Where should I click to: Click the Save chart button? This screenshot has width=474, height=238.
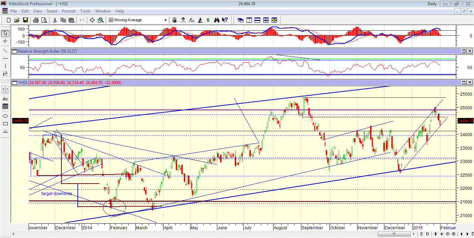coord(25,20)
